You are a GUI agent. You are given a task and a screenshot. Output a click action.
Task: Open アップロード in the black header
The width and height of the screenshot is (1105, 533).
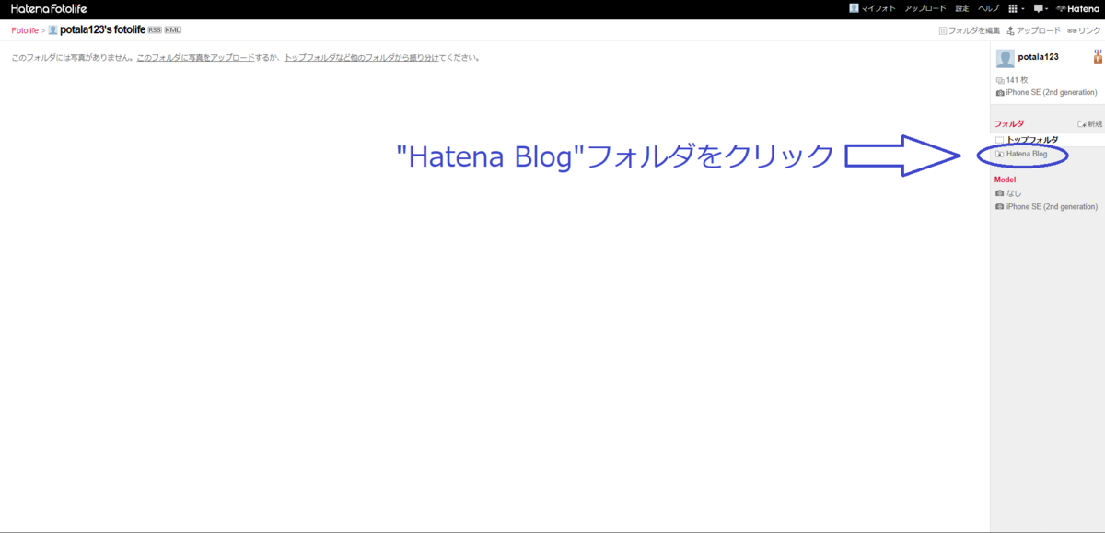tap(925, 8)
